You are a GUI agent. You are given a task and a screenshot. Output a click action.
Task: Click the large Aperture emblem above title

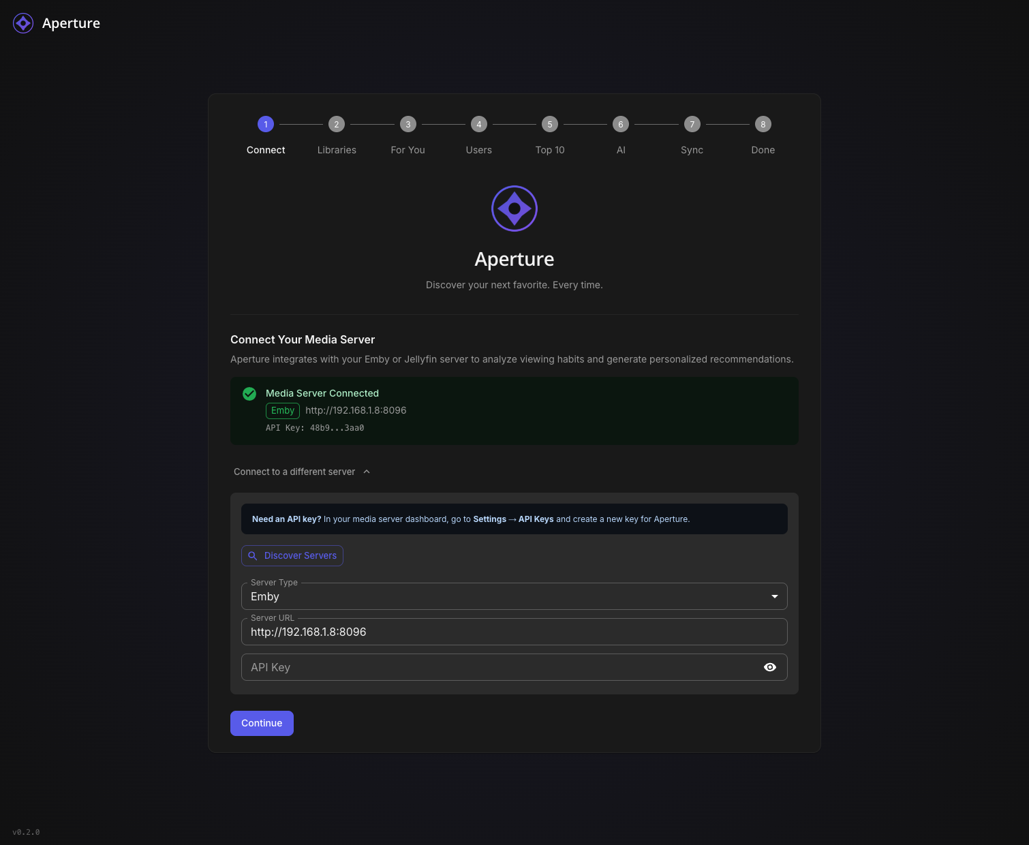514,209
